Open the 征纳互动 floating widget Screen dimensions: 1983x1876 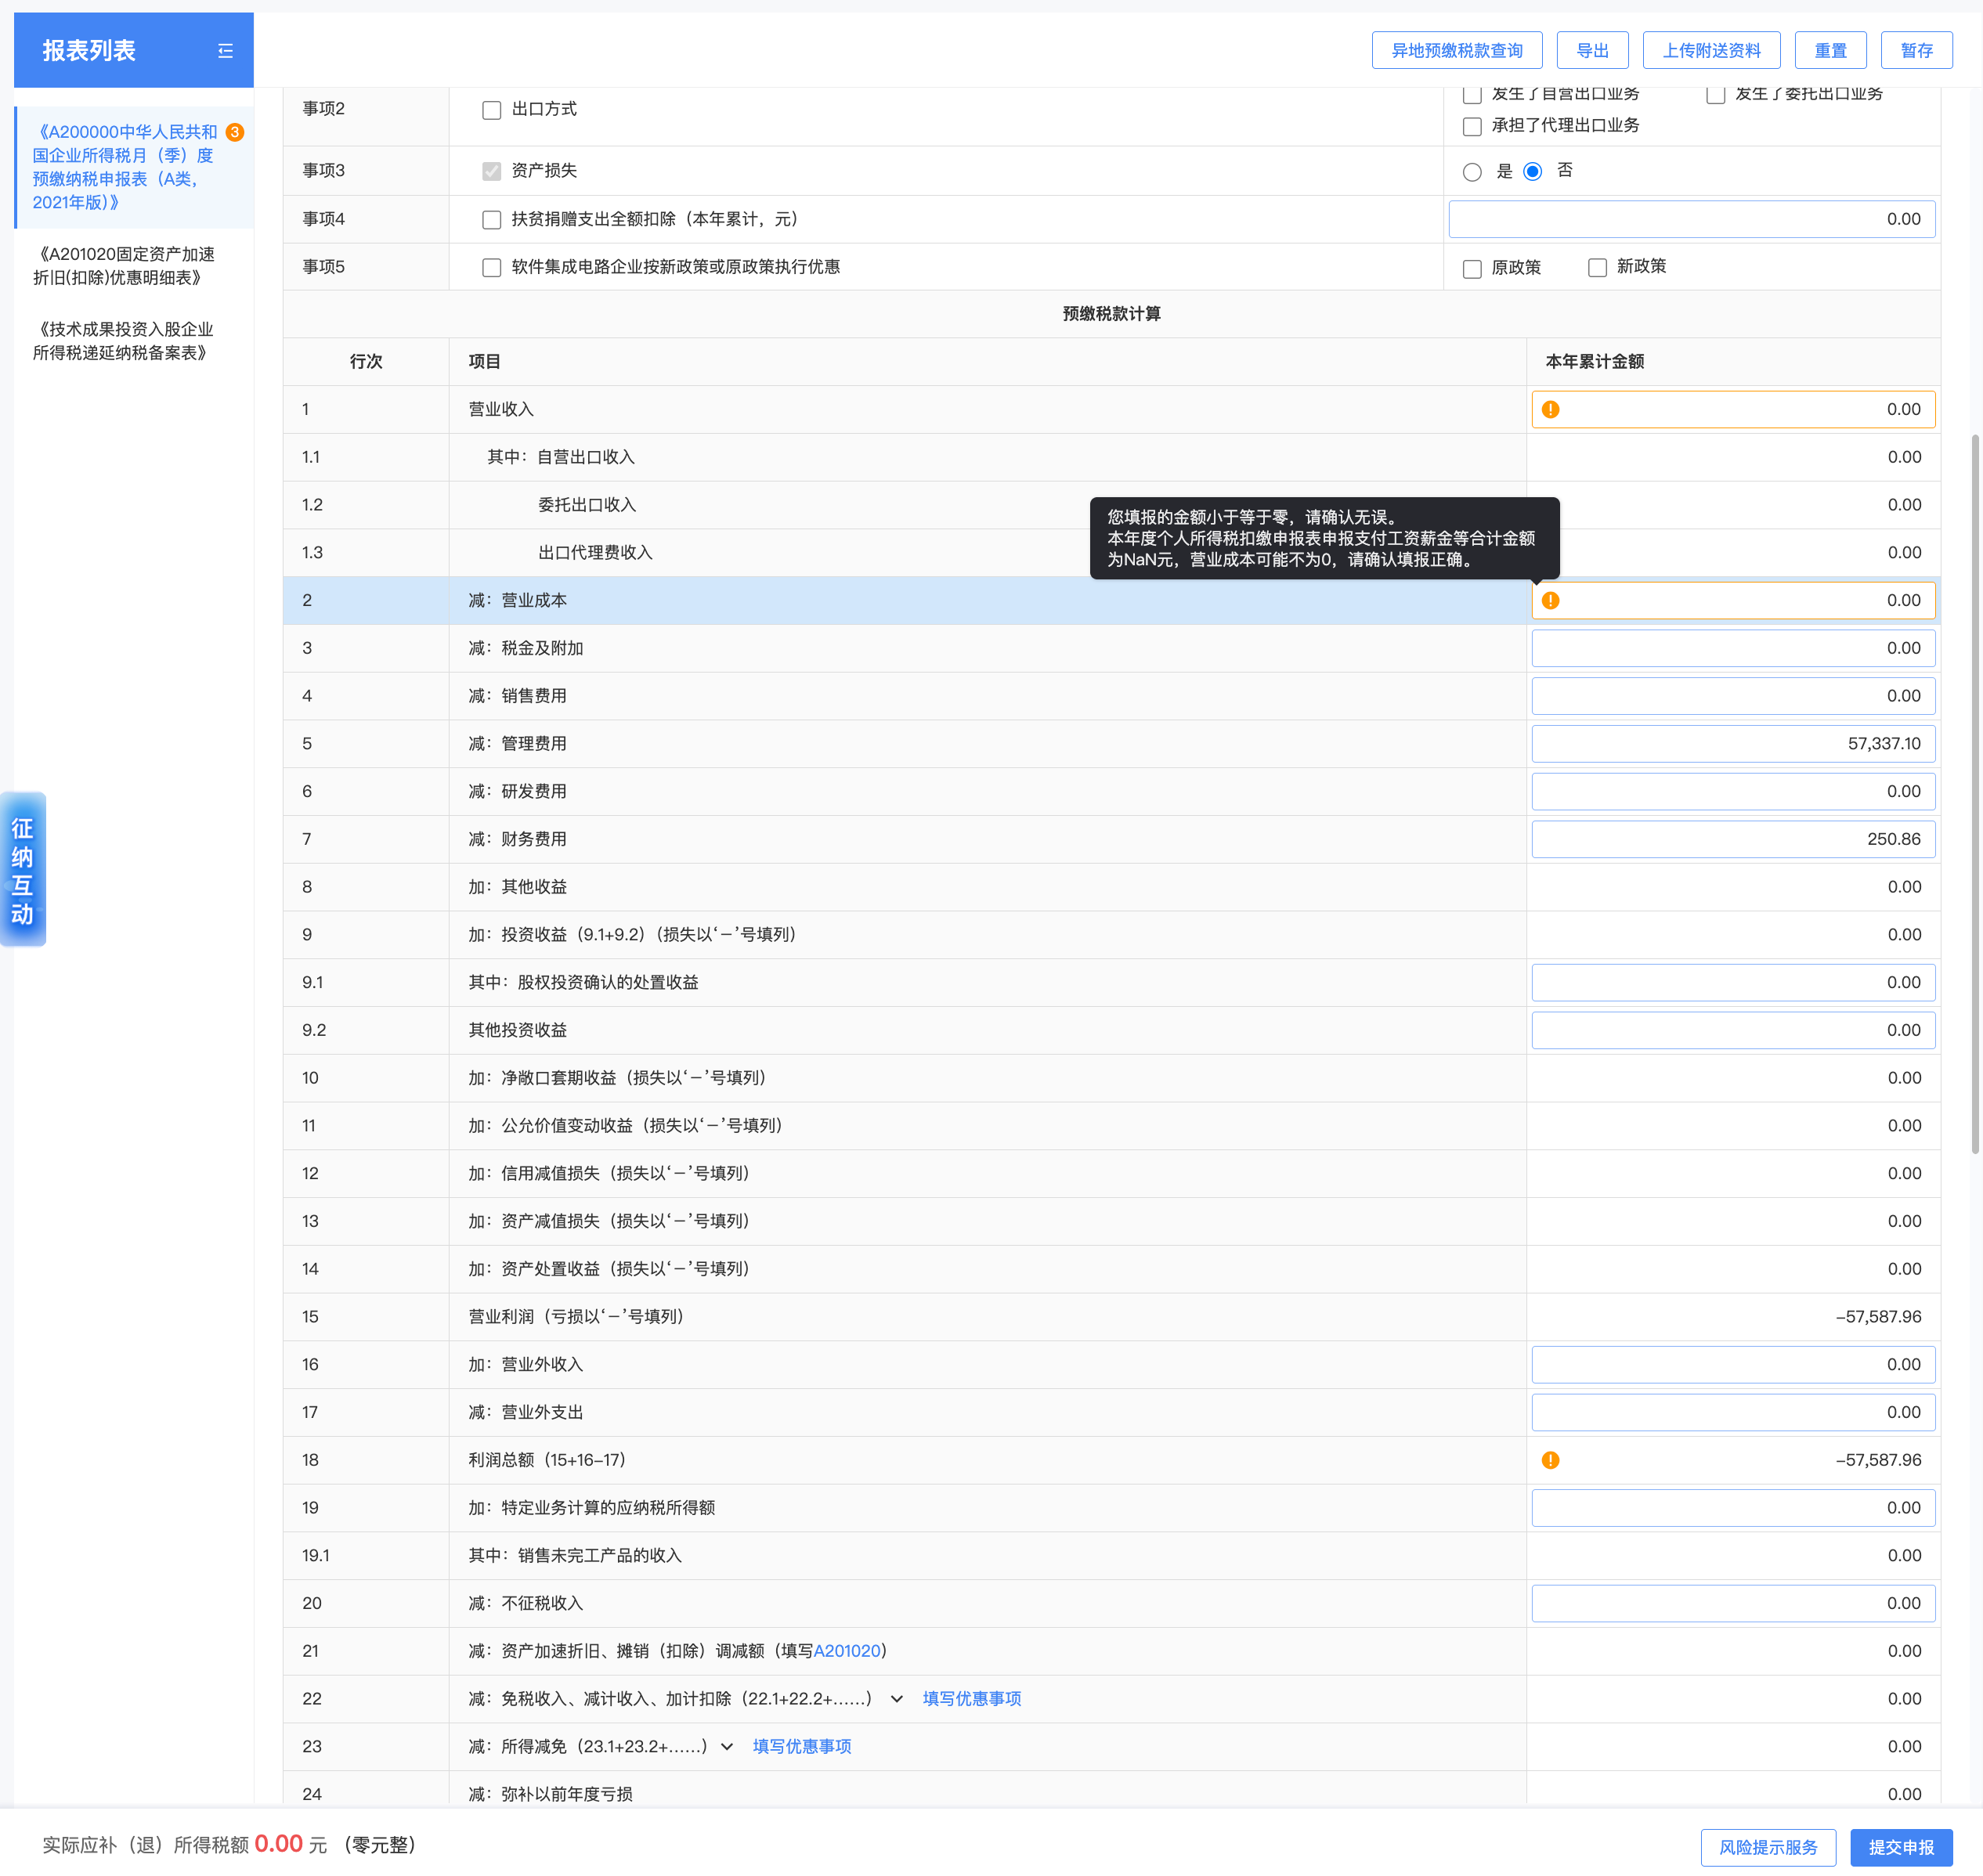click(22, 869)
